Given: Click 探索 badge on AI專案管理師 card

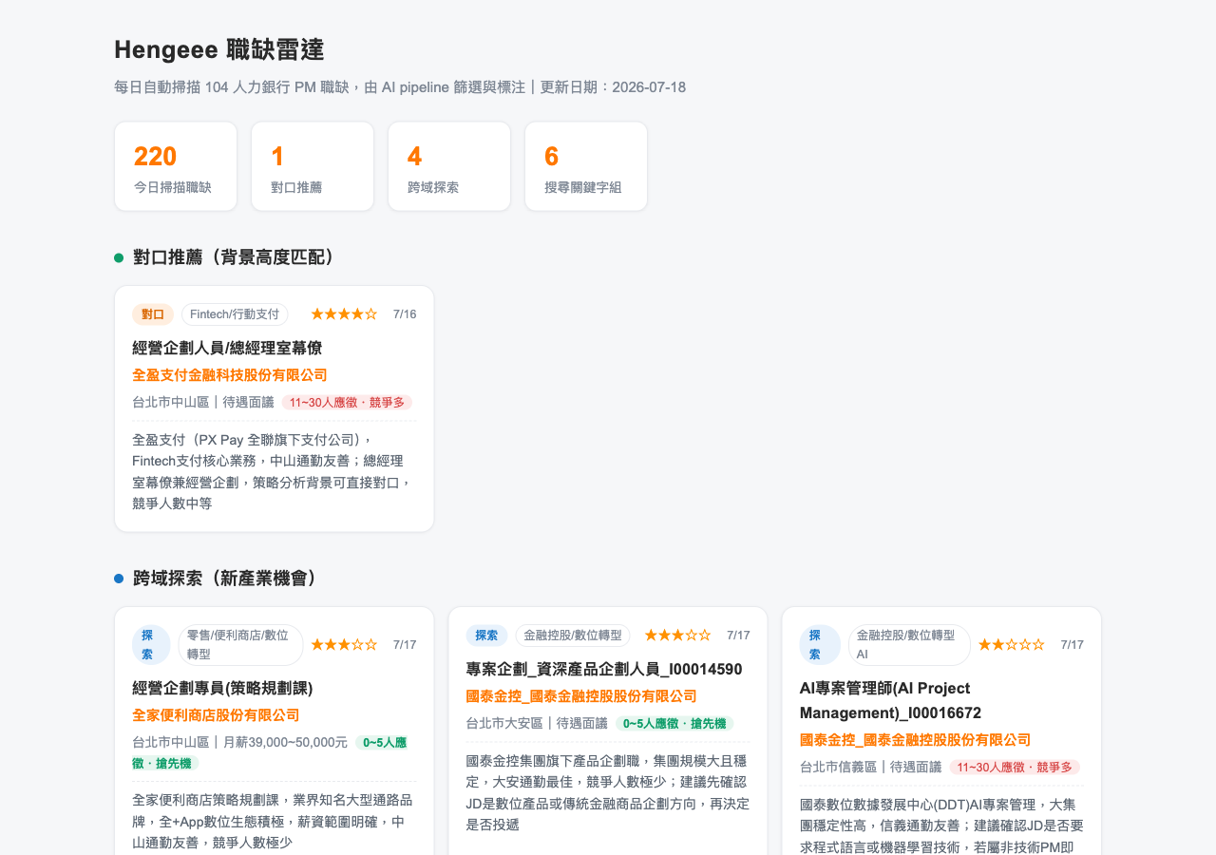Looking at the screenshot, I should (x=820, y=645).
